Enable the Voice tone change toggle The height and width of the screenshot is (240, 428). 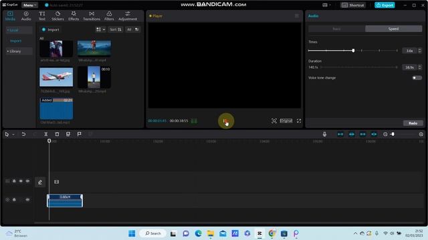coord(417,78)
